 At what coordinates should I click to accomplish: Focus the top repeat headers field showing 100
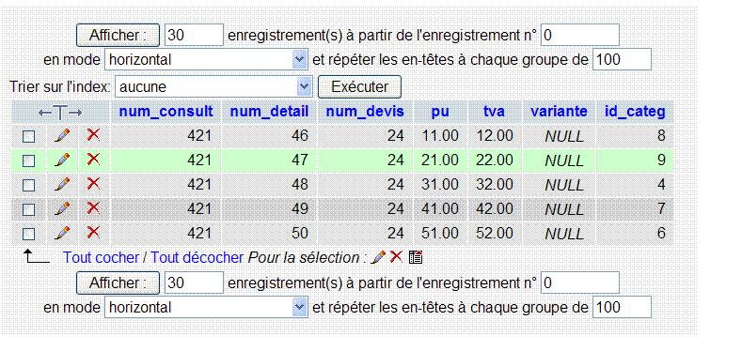[622, 59]
